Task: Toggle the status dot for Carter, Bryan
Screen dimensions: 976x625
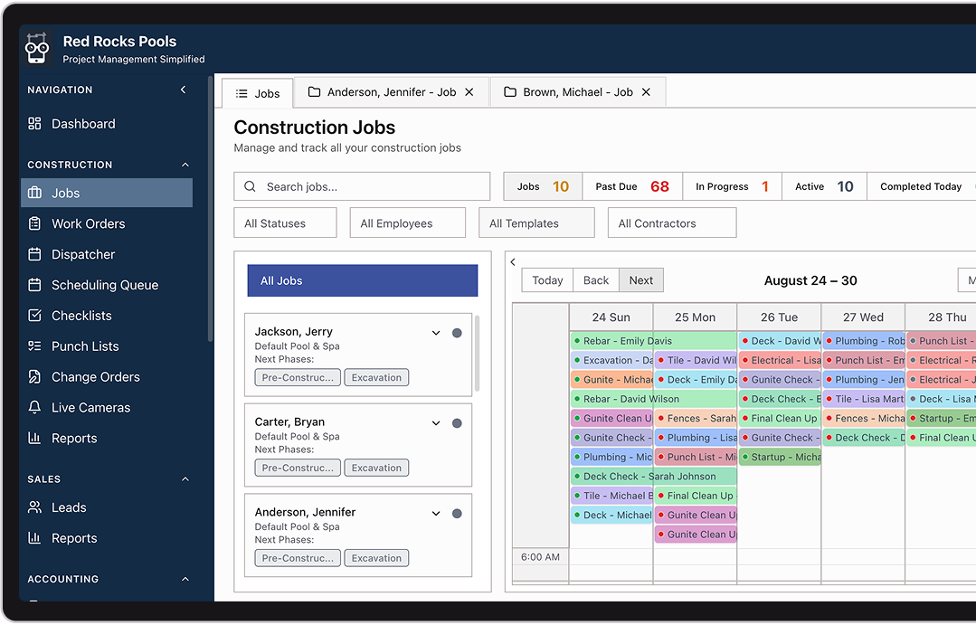Action: (457, 423)
